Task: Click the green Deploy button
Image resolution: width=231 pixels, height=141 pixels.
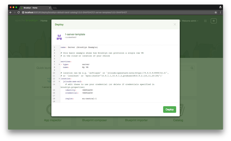Action: [x=169, y=109]
